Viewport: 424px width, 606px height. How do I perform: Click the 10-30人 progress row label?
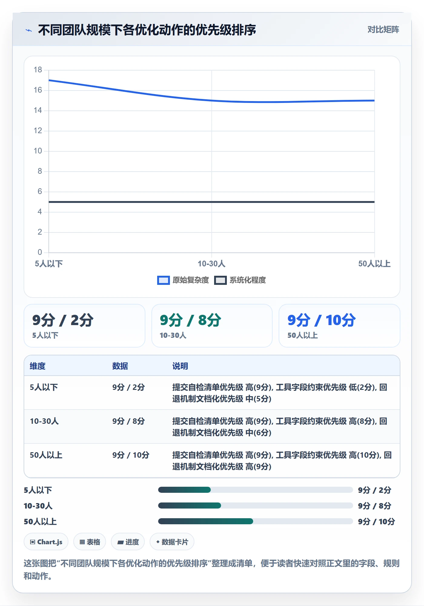38,506
